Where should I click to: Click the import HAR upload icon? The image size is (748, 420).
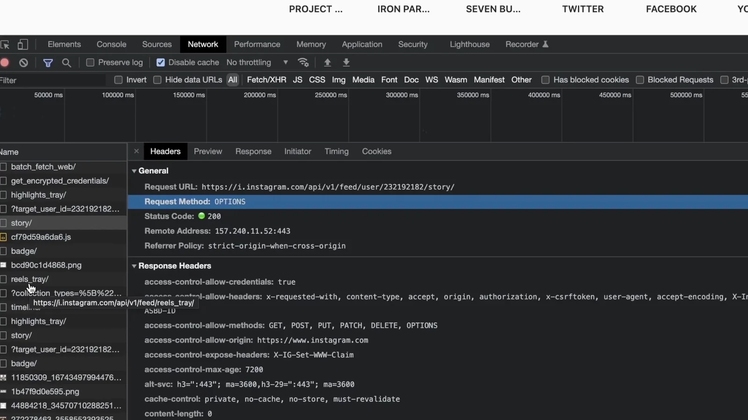(x=327, y=63)
